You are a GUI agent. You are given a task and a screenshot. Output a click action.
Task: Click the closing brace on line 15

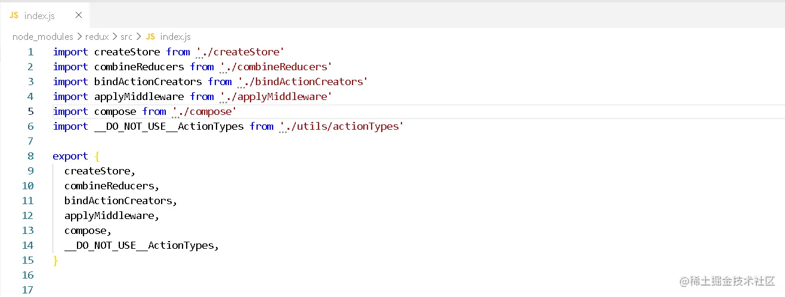[55, 260]
